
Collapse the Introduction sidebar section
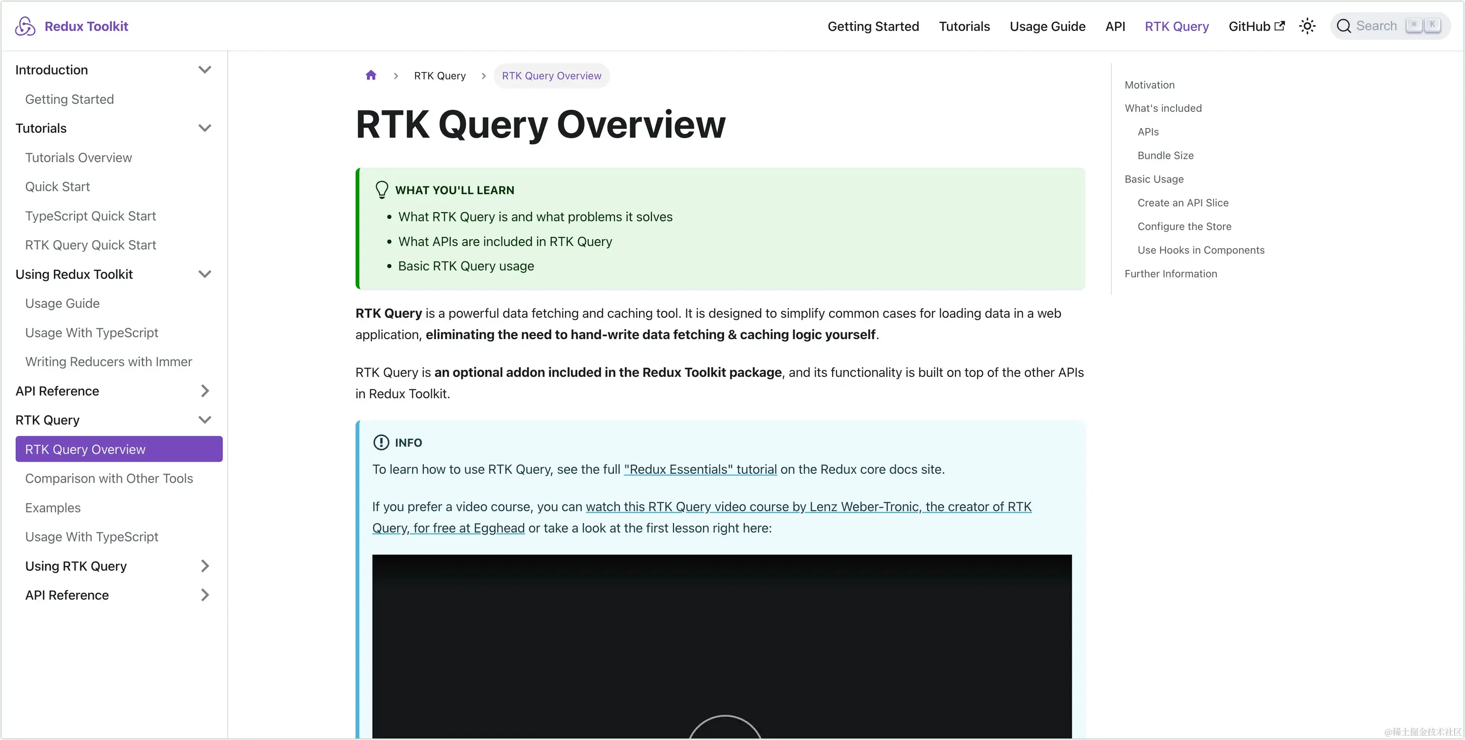[x=205, y=70]
